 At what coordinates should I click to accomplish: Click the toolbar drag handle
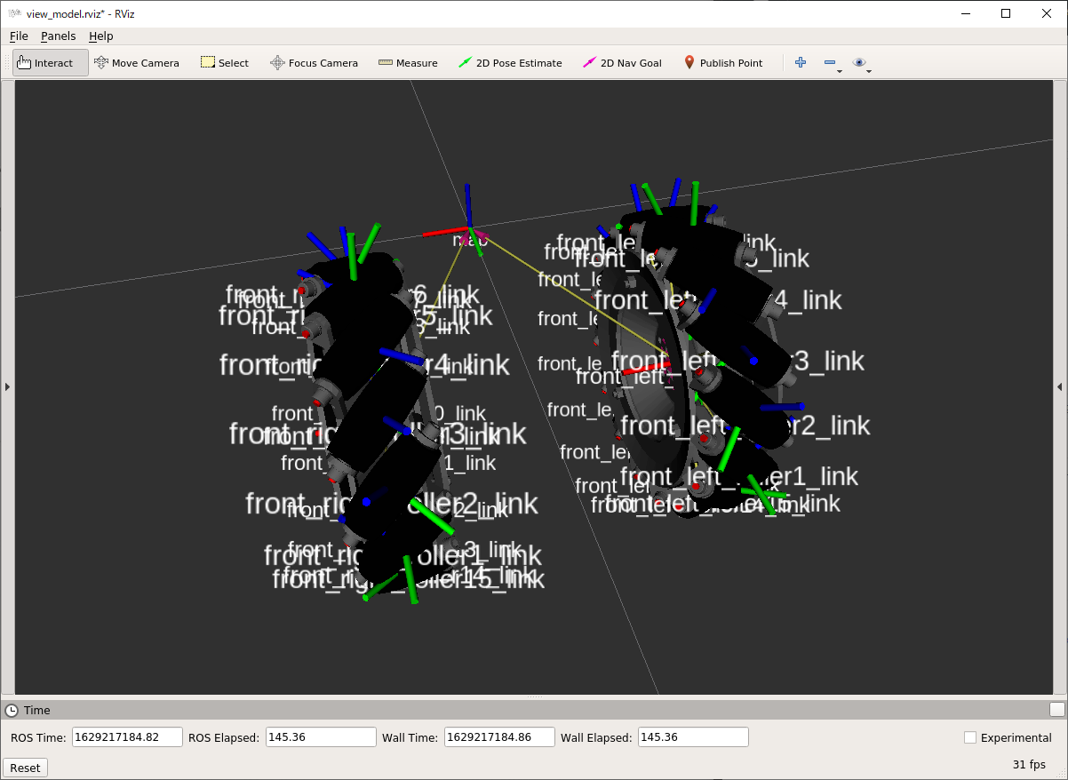click(8, 63)
